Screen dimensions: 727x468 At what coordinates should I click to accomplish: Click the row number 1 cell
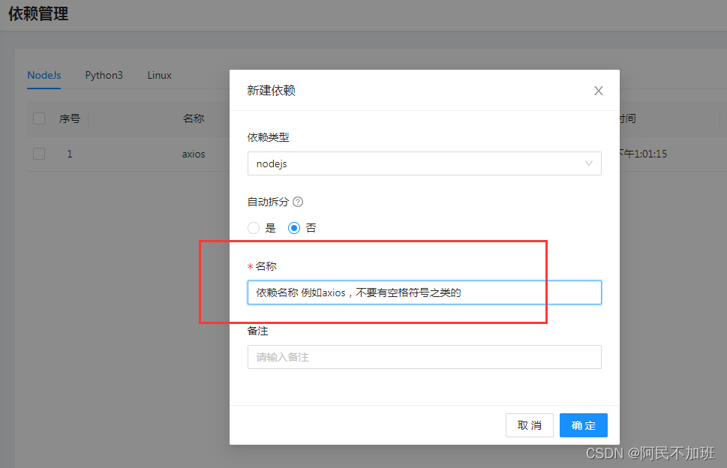click(x=70, y=154)
